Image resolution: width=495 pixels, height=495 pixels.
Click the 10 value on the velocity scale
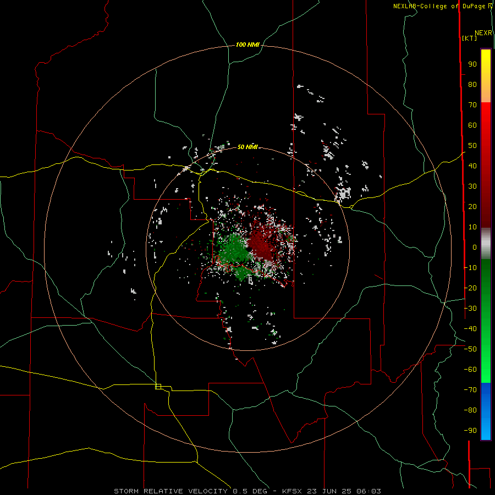472,227
